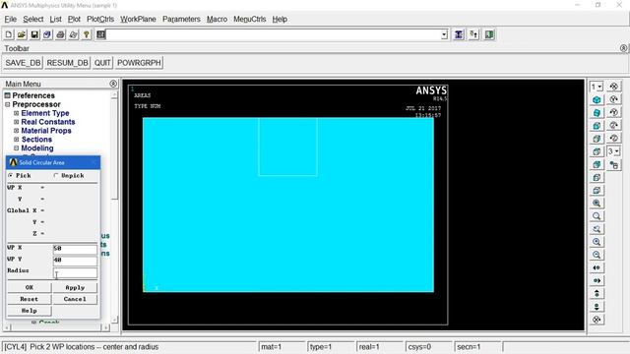This screenshot has height=354, width=630.
Task: Click the RESUM_DB toolbar button
Action: pos(67,63)
